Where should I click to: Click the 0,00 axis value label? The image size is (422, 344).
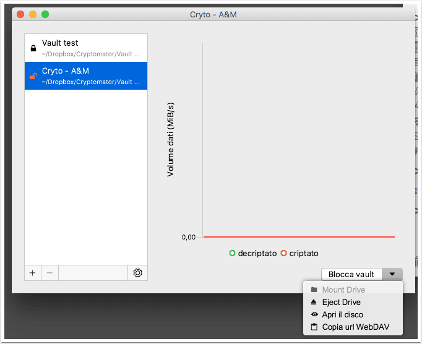188,237
